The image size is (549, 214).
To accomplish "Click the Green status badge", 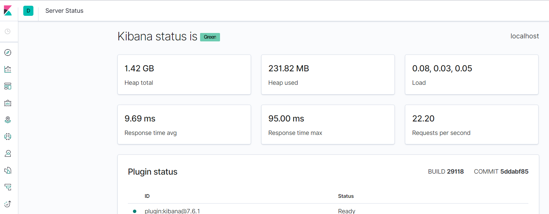I will coord(210,37).
